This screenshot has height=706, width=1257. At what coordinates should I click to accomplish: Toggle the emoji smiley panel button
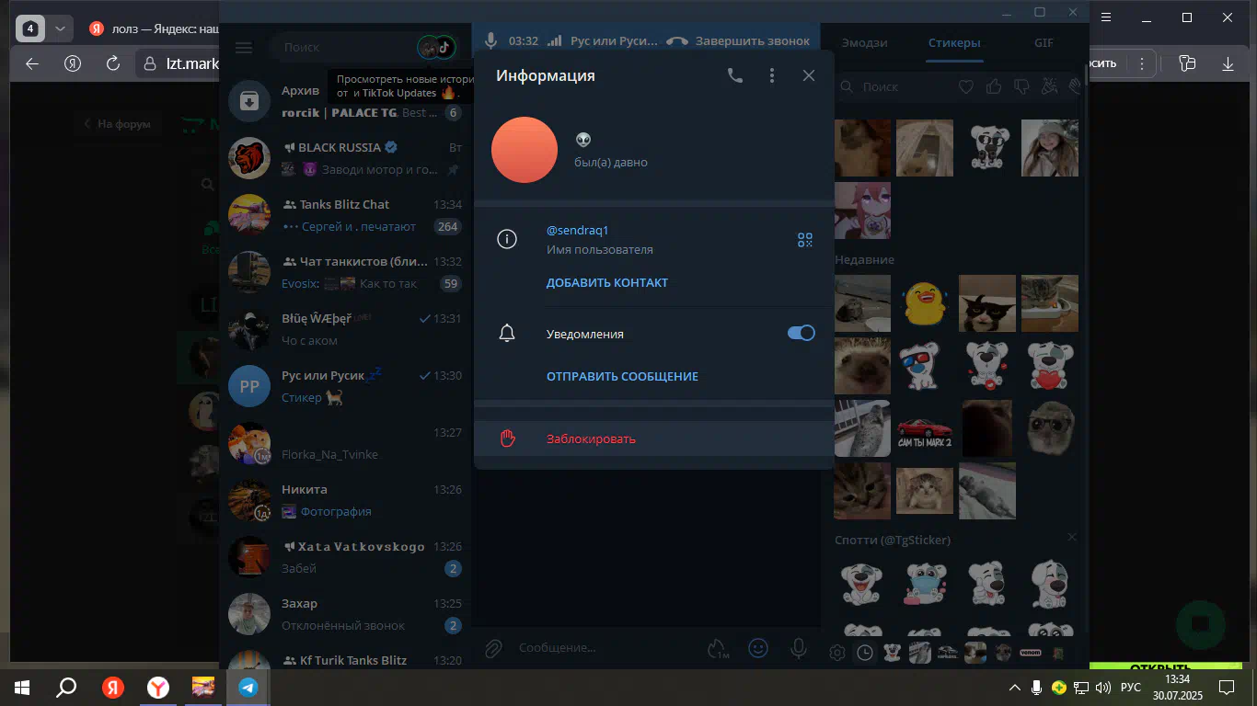click(x=758, y=648)
